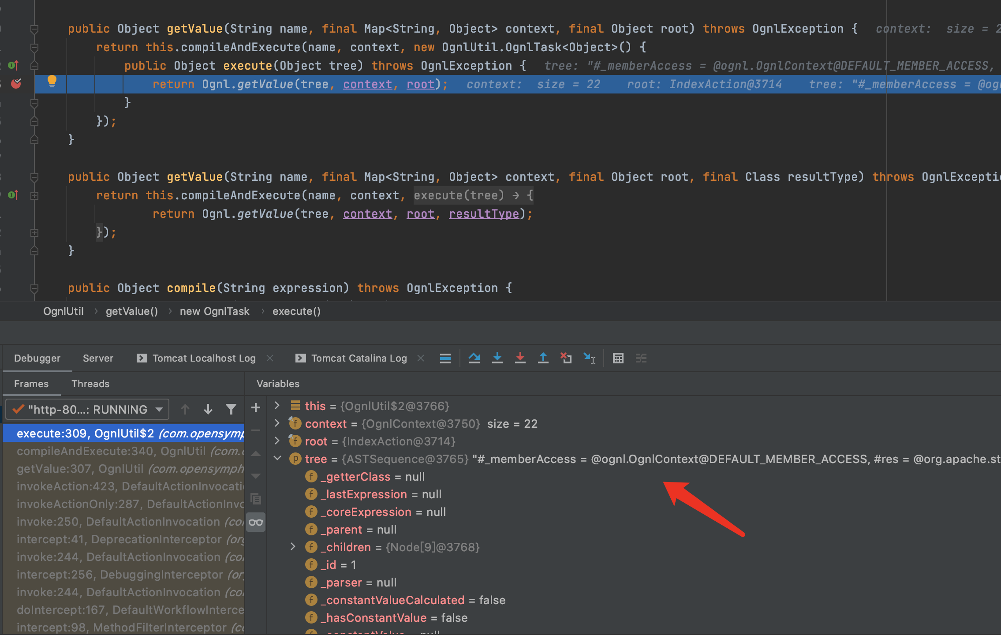Switch to the Server tab
Viewport: 1001px width, 635px height.
pos(98,358)
